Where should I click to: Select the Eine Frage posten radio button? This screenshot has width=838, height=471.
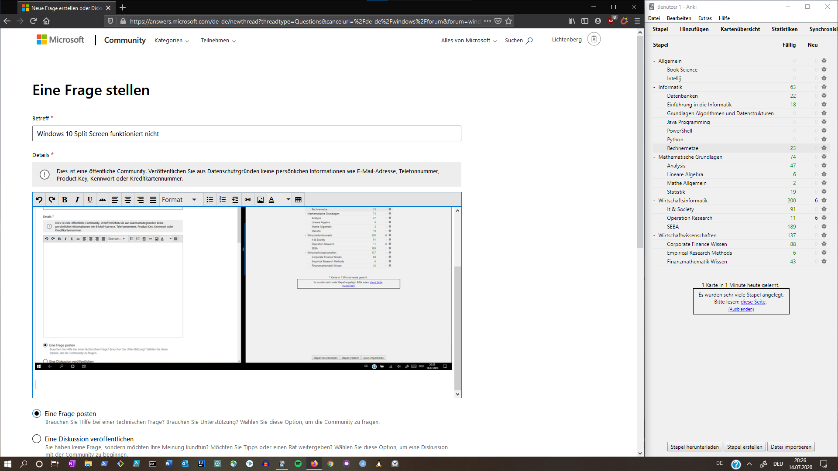pyautogui.click(x=36, y=413)
